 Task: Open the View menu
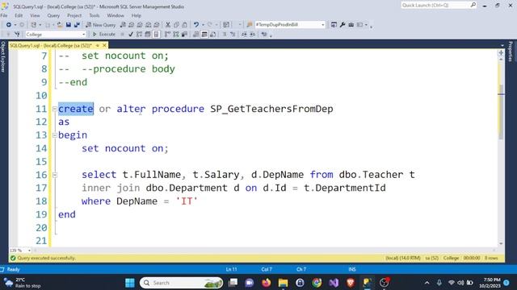click(x=35, y=15)
